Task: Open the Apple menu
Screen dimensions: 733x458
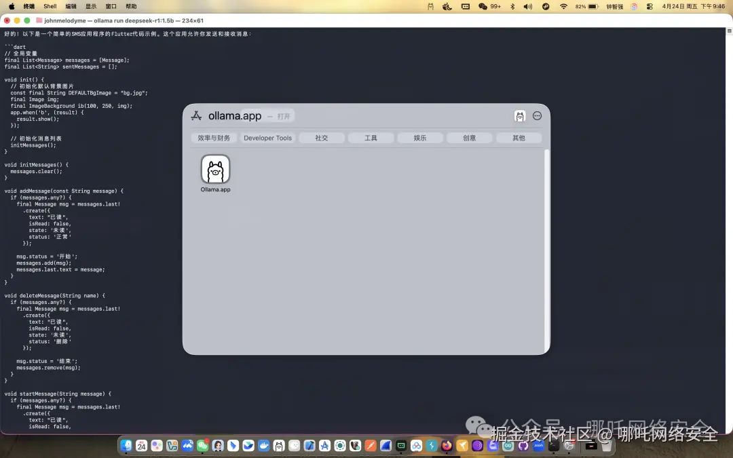Action: coord(12,7)
